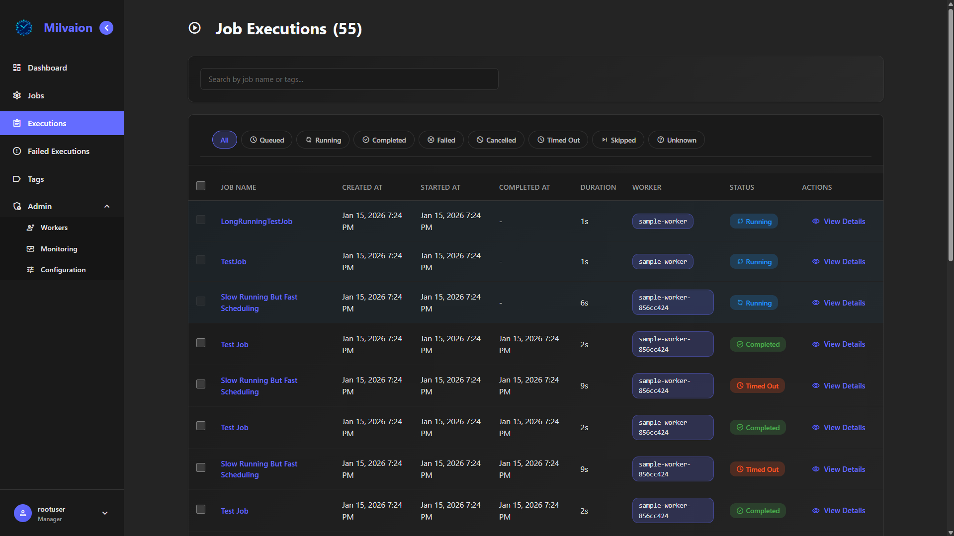954x536 pixels.
Task: Open Failed Executions via its alert icon
Action: pyautogui.click(x=17, y=151)
